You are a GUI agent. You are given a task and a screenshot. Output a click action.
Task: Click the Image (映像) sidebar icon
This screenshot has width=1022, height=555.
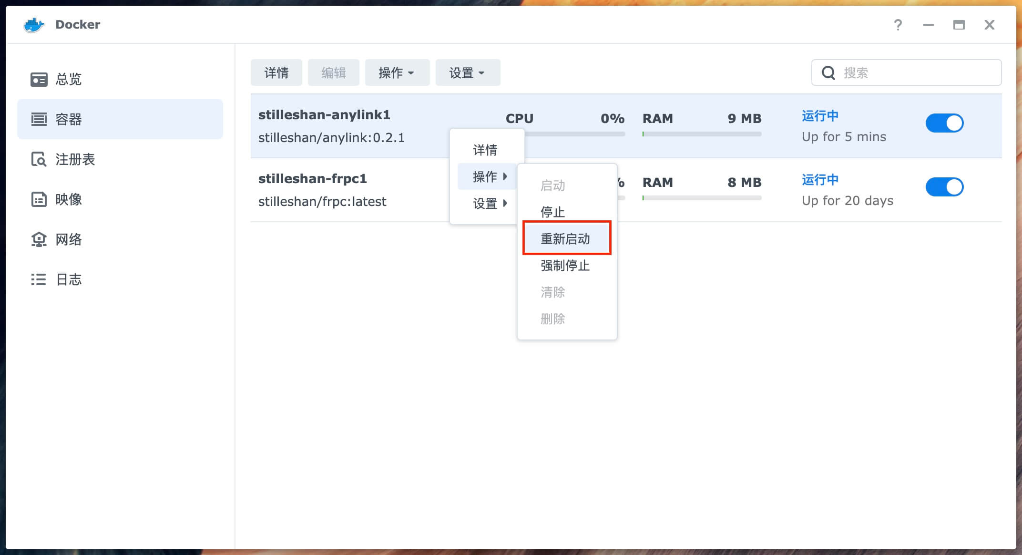point(39,199)
